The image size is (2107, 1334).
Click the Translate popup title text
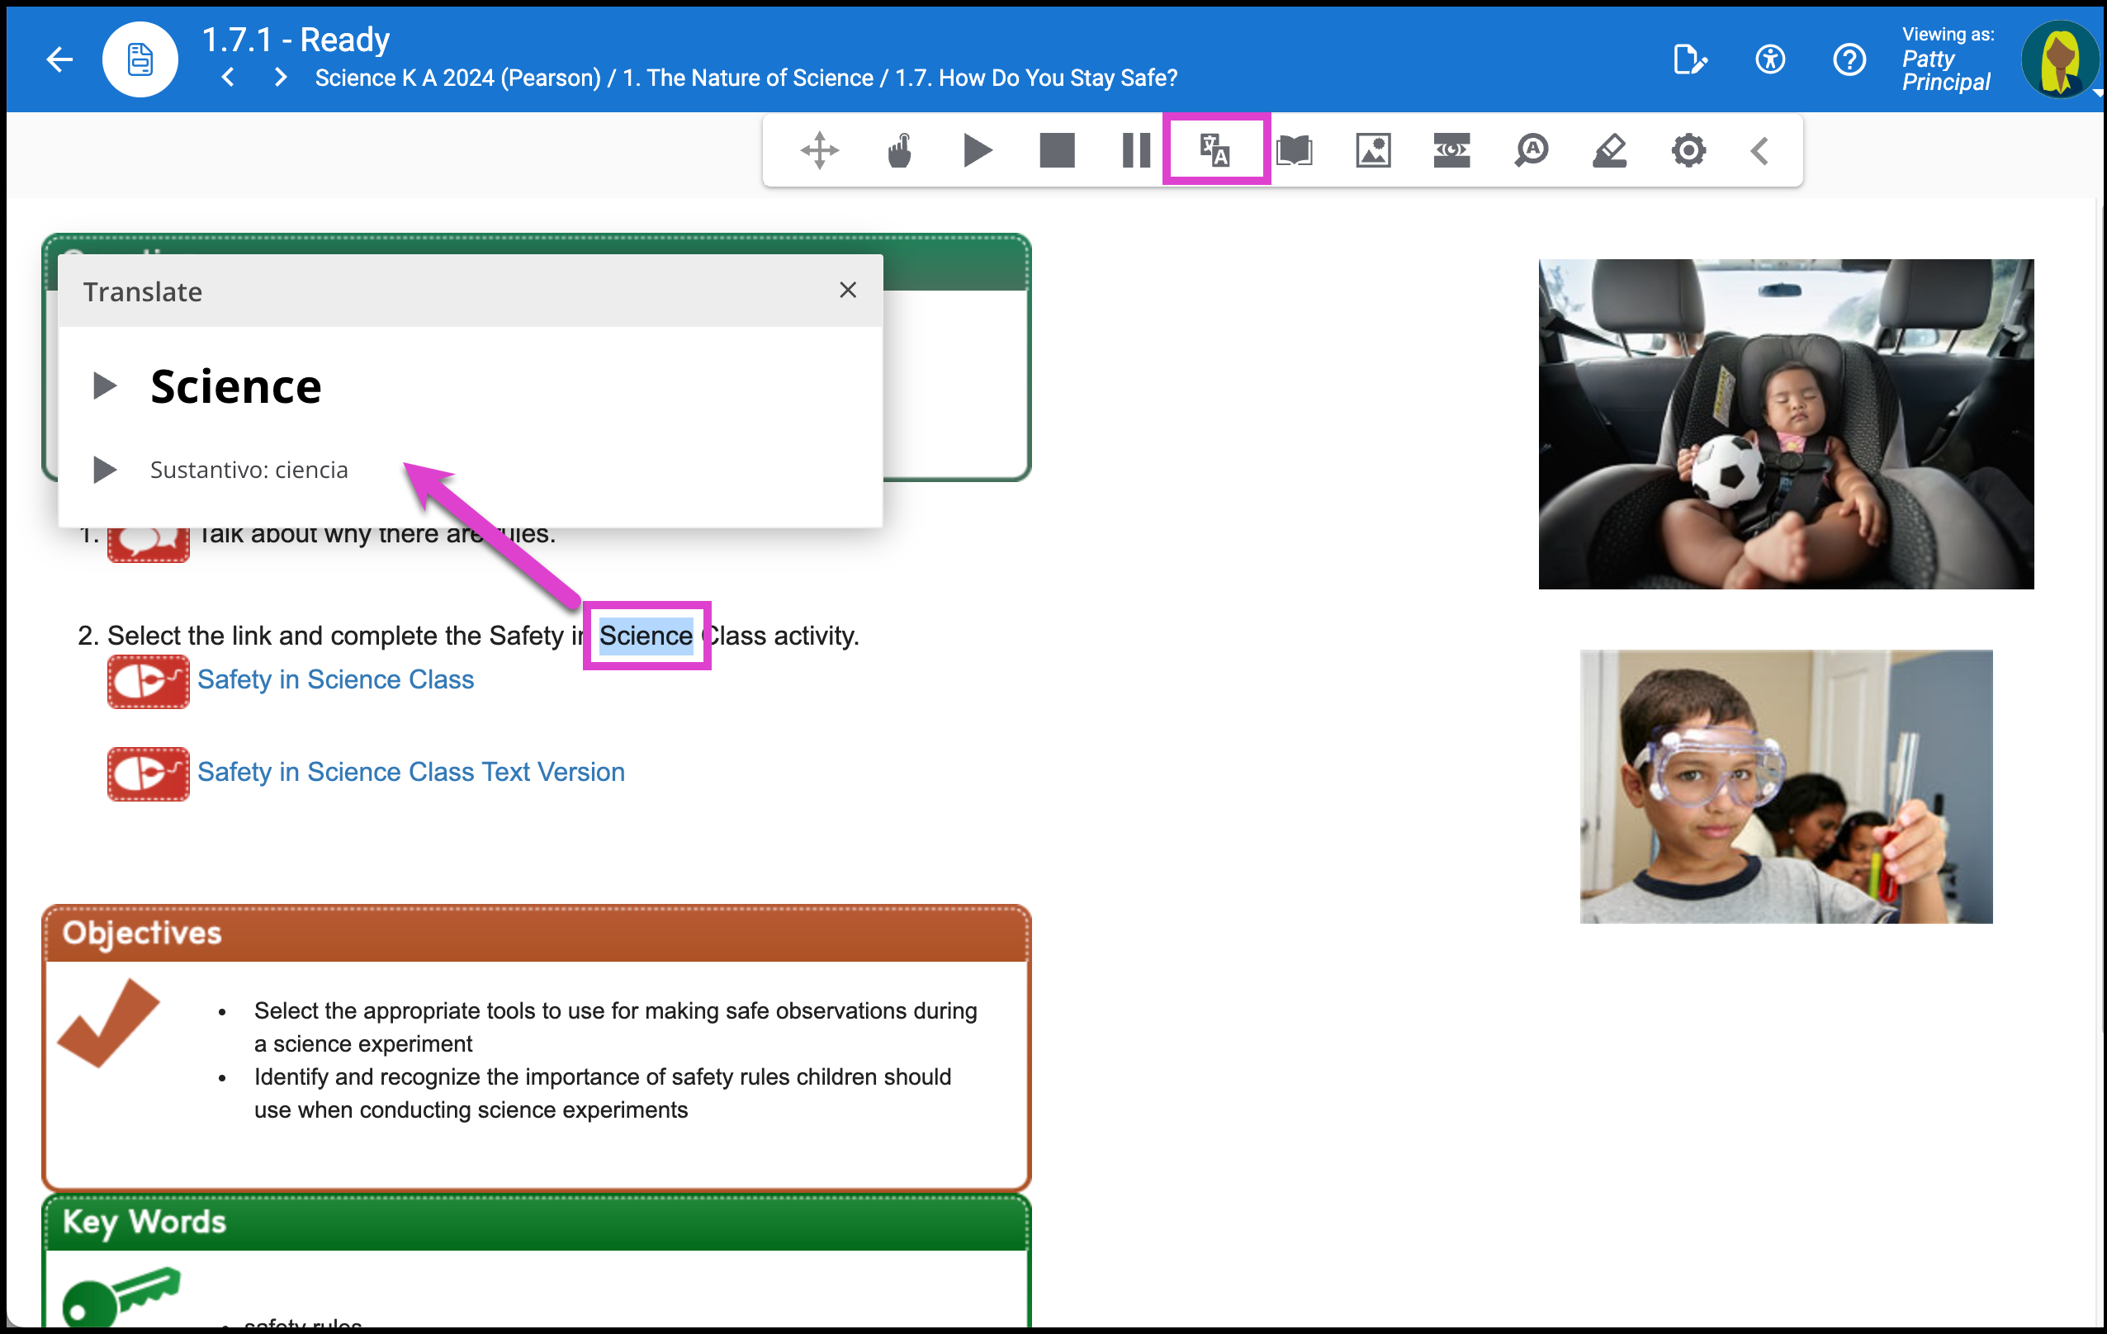[143, 291]
